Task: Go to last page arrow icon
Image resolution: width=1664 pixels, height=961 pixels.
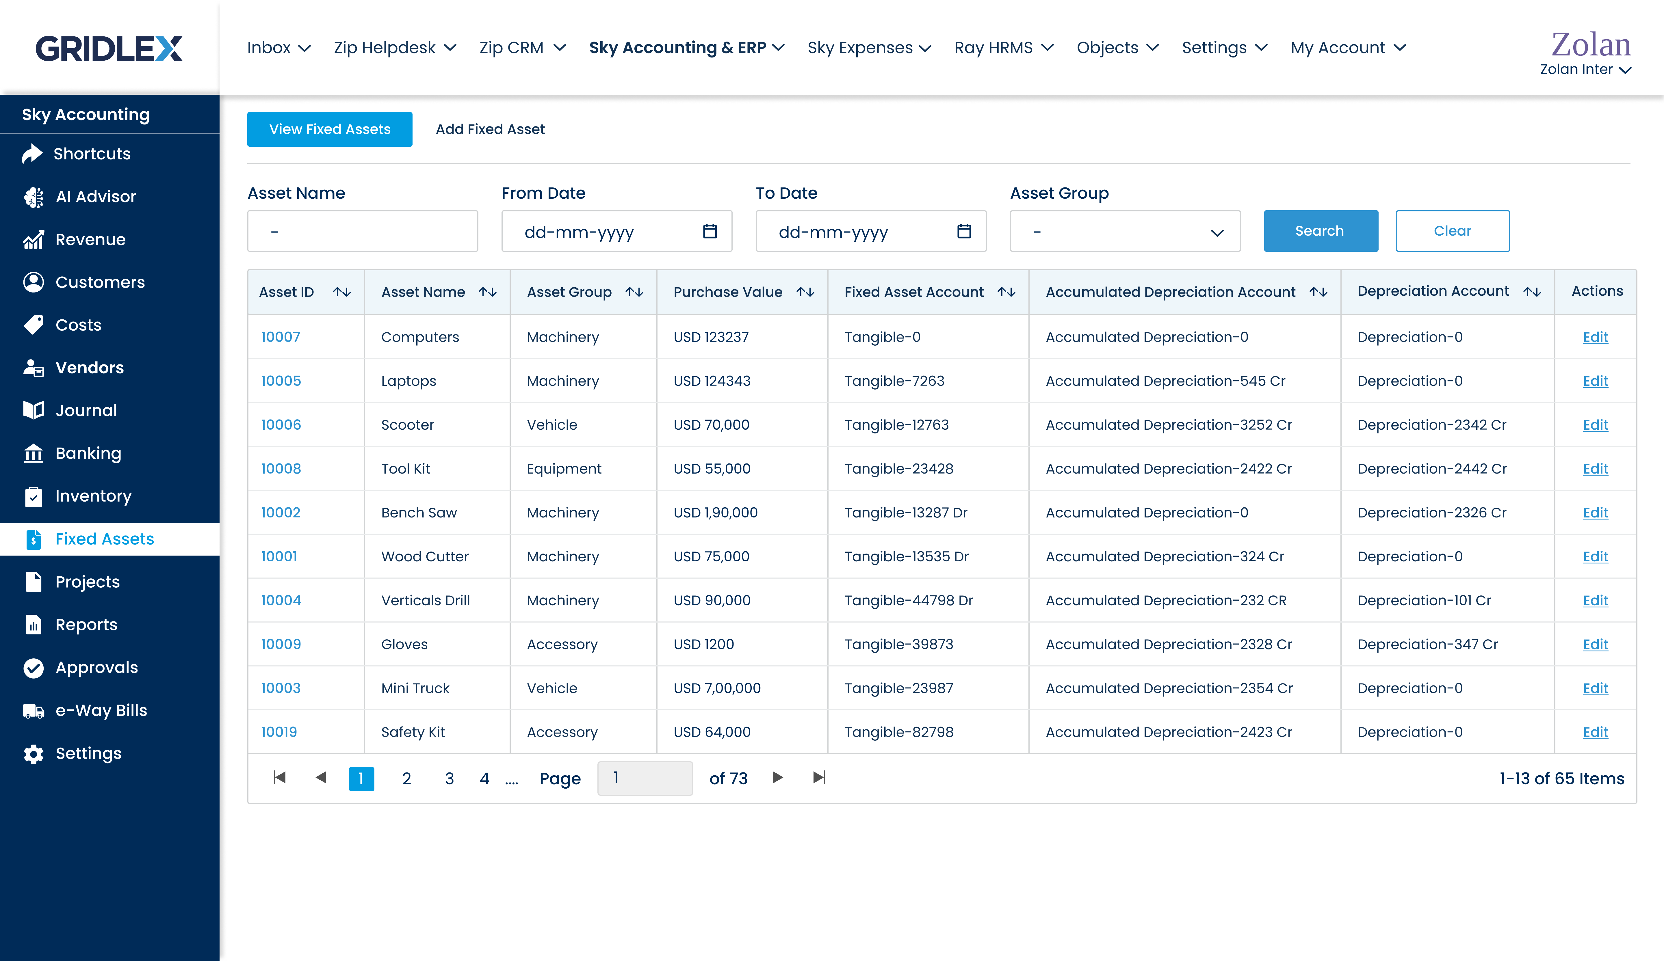Action: [819, 778]
